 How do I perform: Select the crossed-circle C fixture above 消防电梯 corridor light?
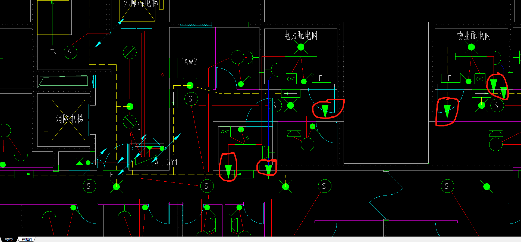pos(130,52)
